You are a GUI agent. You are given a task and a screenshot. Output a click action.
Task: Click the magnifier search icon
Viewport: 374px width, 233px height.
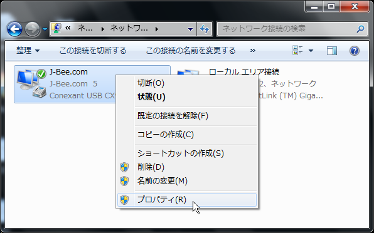[x=360, y=29]
